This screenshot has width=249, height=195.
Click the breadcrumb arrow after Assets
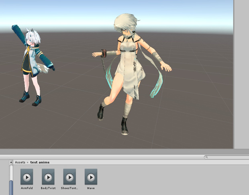click(x=28, y=162)
